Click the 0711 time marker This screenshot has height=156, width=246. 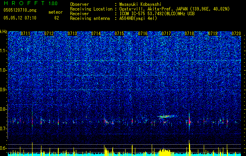coord(25,34)
